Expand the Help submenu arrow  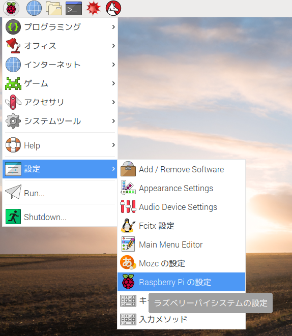point(113,145)
